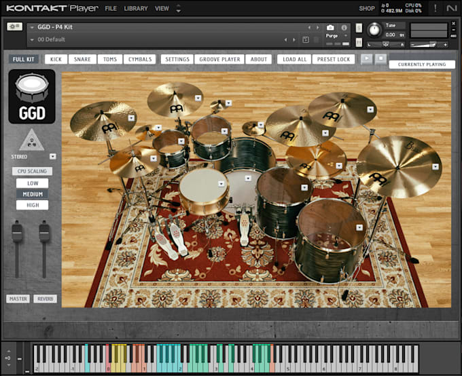Select previous preset arrow beside 00 Default

click(285, 39)
